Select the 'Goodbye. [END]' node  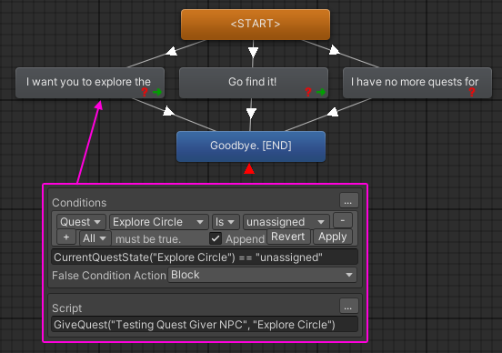pyautogui.click(x=251, y=146)
